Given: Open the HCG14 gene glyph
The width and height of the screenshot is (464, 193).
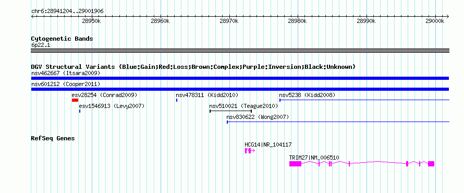Looking at the screenshot, I should pos(250,151).
